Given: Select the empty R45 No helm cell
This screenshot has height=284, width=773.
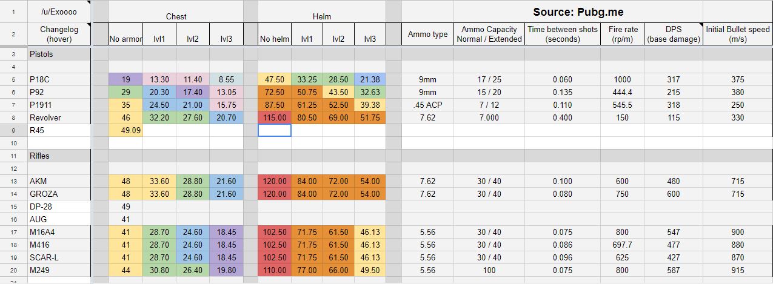Looking at the screenshot, I should (275, 130).
